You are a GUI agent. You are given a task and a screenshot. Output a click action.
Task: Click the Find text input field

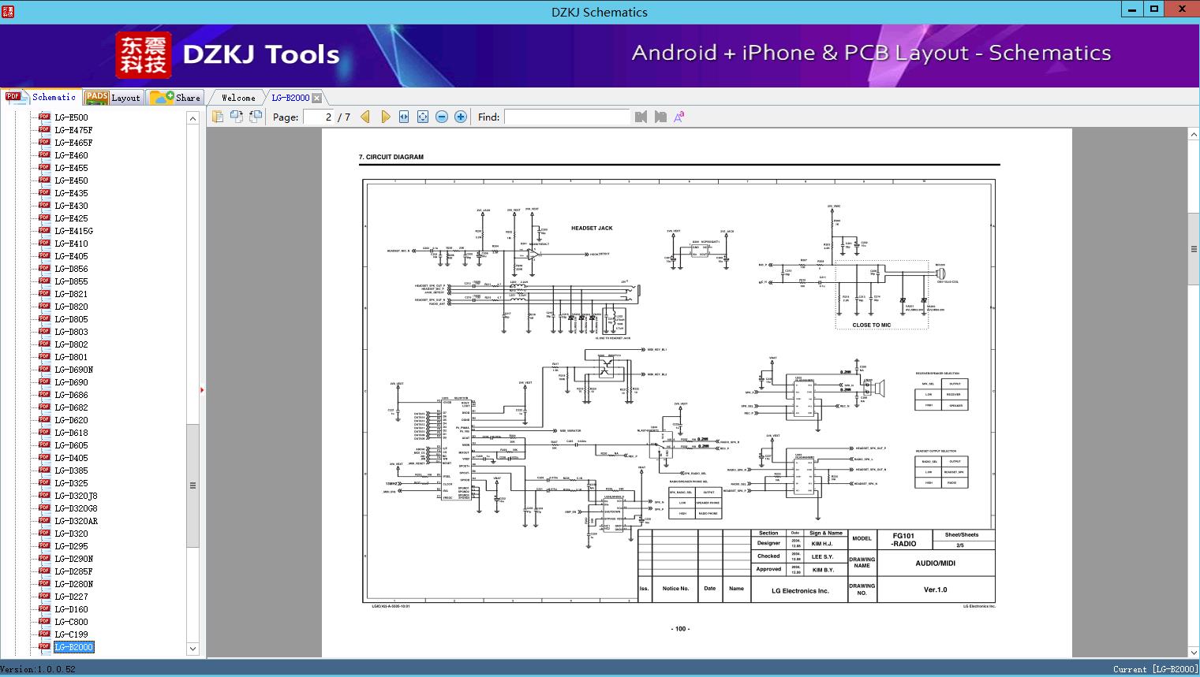[566, 117]
